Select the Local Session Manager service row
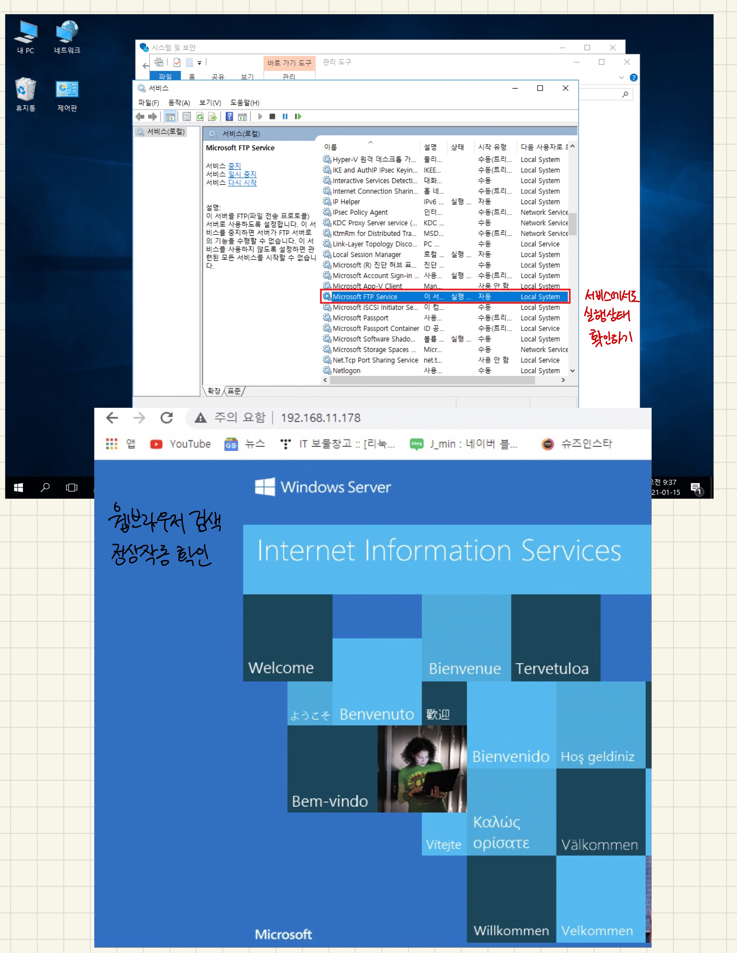This screenshot has height=953, width=737. coord(445,254)
